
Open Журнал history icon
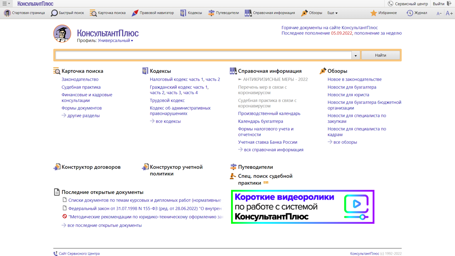[409, 13]
